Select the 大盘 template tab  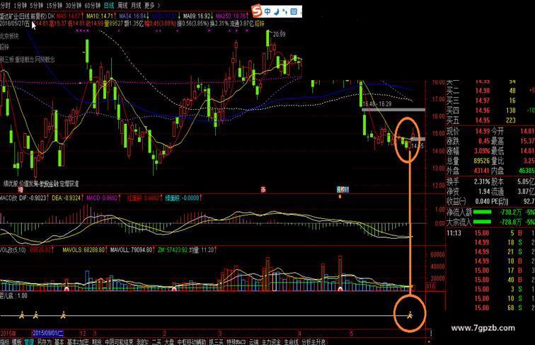click(x=169, y=341)
